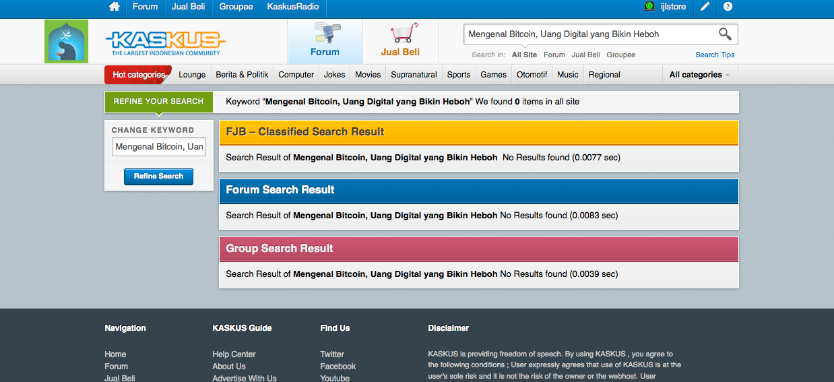The height and width of the screenshot is (382, 834).
Task: Open the Jokes category
Action: point(335,75)
